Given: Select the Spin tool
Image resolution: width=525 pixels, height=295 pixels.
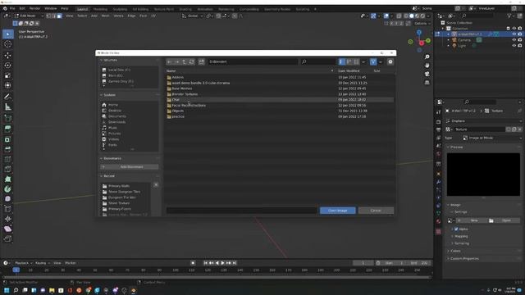Looking at the screenshot, I should (7, 189).
